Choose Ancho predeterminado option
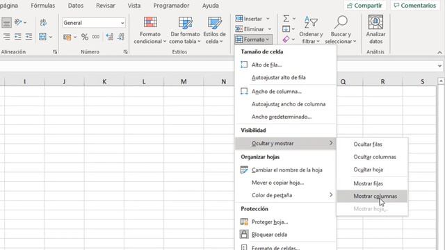 click(x=286, y=117)
